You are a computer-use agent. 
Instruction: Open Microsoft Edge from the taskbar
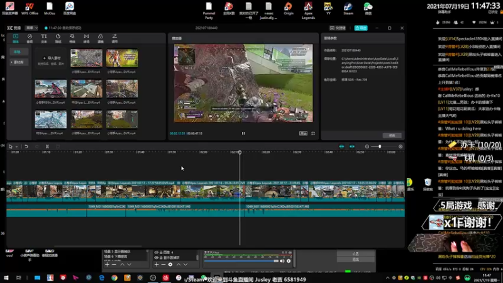(x=102, y=278)
